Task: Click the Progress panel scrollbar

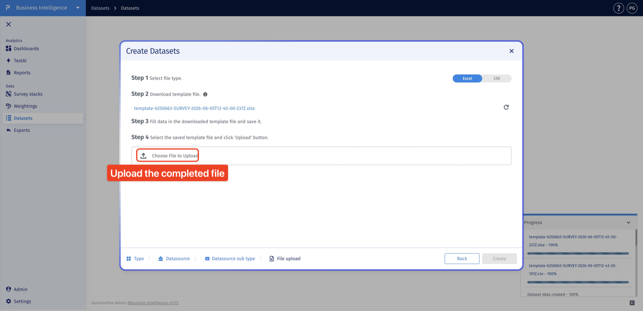Action: coord(636,237)
